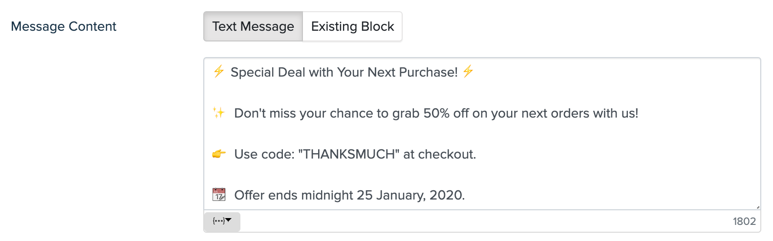The width and height of the screenshot is (773, 241).
Task: Click the "Offer ends midnight" line
Action: [x=349, y=195]
